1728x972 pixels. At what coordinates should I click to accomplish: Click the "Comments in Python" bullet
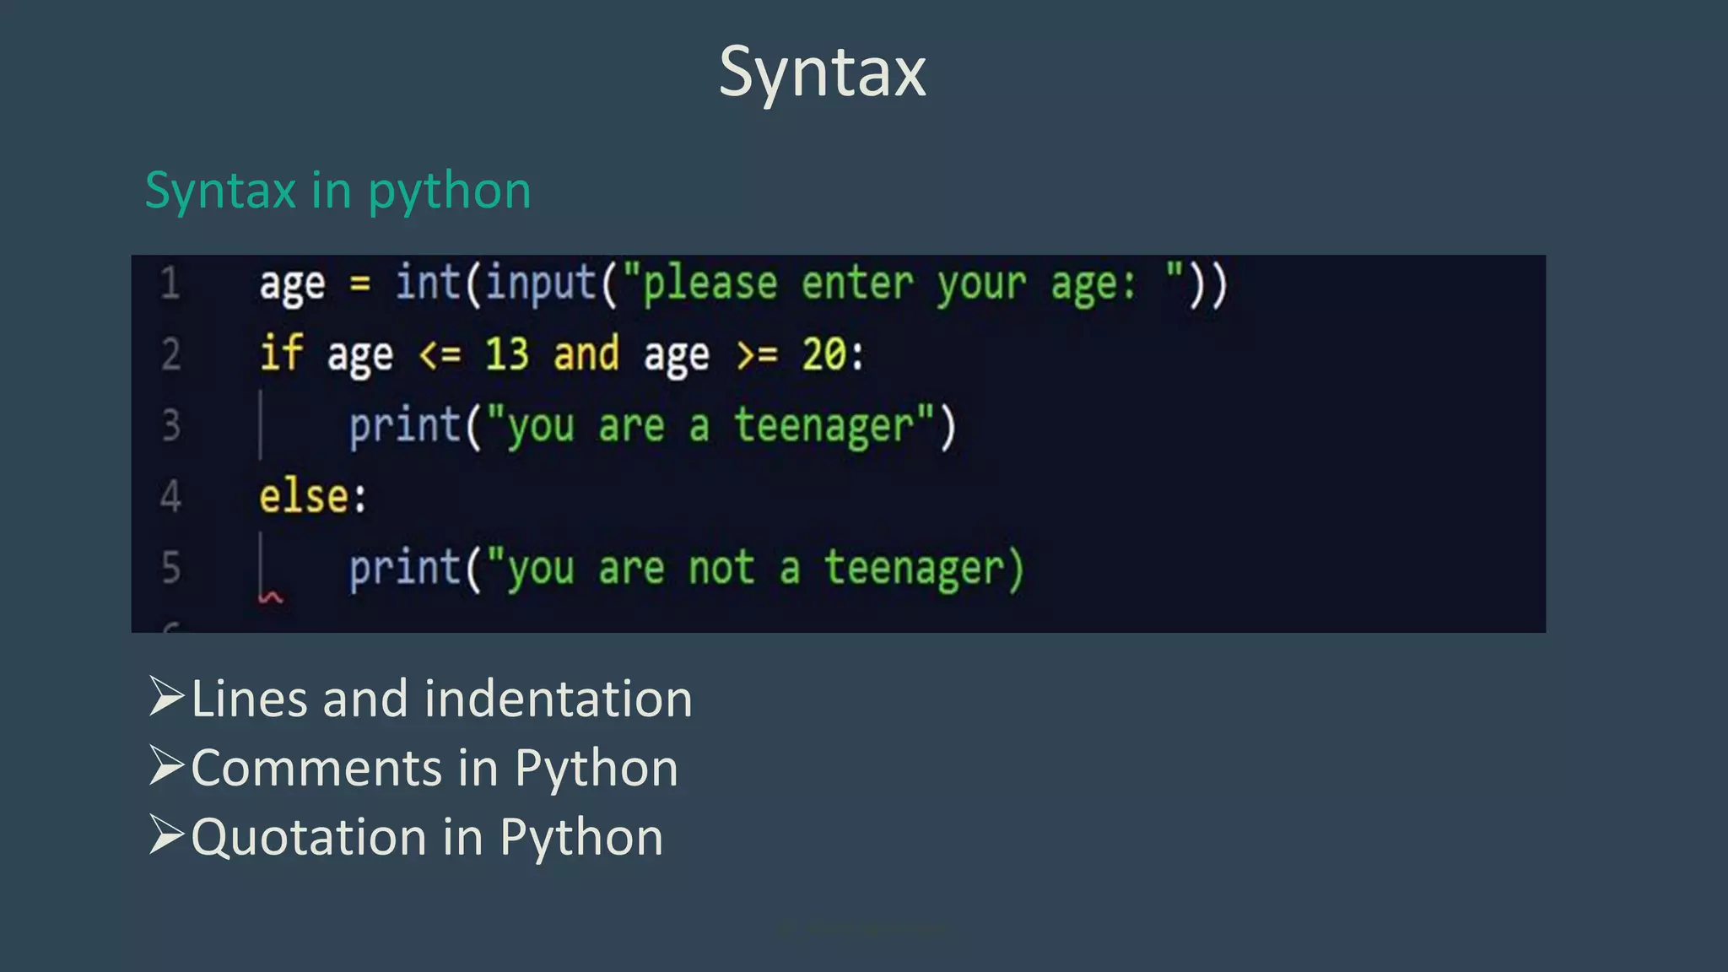point(435,768)
